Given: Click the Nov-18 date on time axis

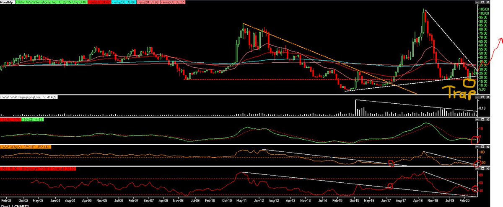Looking at the screenshot, I should click(x=433, y=201).
